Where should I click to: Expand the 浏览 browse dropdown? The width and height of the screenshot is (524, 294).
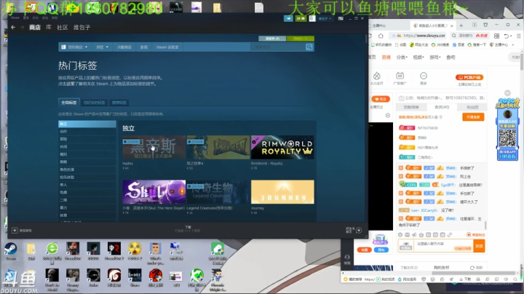[103, 47]
